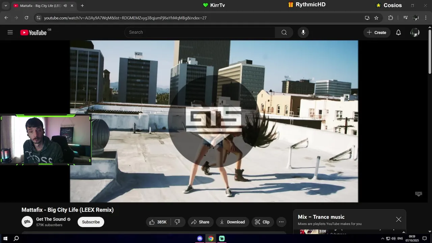This screenshot has width=432, height=243.
Task: Click the 3:08 playlist video thumbnail
Action: tap(314, 232)
